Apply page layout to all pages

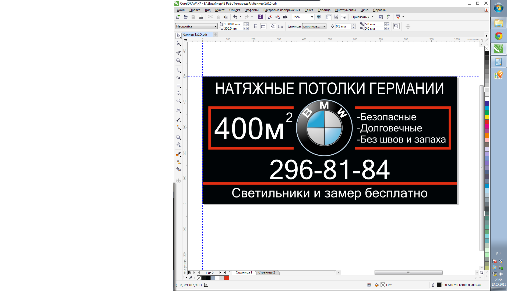click(273, 26)
